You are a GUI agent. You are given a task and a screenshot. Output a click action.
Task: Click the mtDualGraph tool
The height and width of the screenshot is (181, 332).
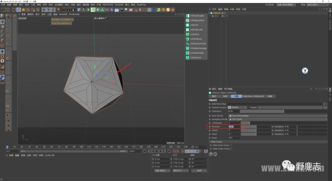coord(196,16)
